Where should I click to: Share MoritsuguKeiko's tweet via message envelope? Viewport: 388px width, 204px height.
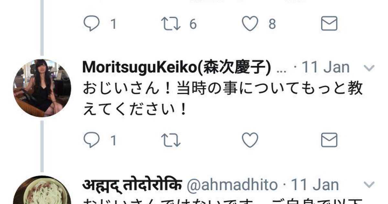tap(329, 140)
